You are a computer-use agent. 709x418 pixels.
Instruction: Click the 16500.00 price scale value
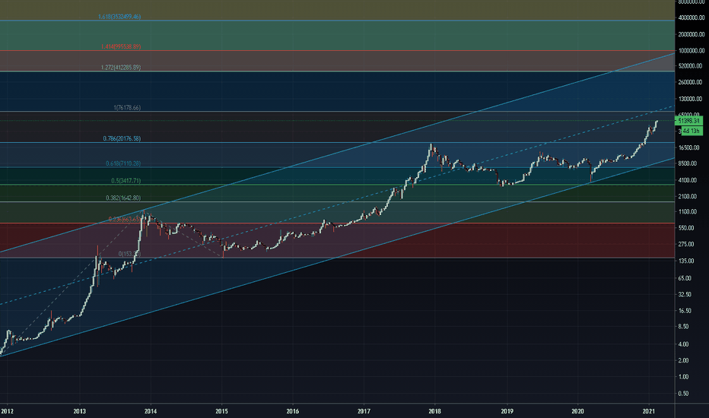[689, 147]
